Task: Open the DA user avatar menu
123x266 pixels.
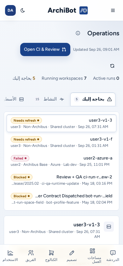Action: pyautogui.click(x=10, y=10)
